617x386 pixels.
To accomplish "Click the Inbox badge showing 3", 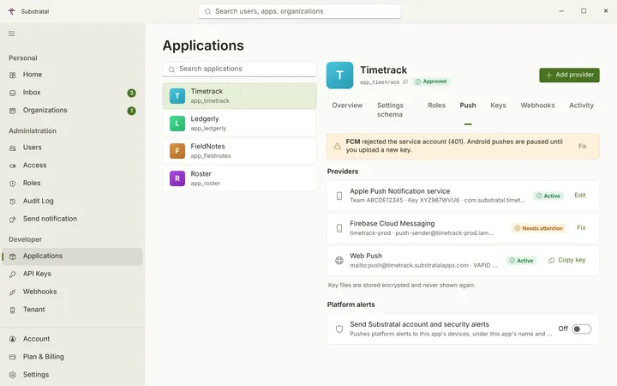I will click(x=131, y=93).
